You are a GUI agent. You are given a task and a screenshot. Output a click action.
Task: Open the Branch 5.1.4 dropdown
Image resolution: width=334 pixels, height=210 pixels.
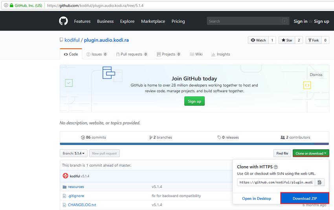tap(73, 153)
